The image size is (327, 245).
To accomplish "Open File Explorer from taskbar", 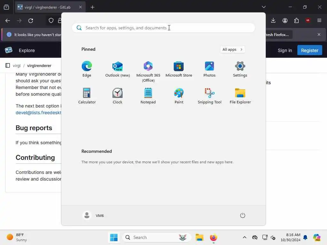I will [199, 237].
